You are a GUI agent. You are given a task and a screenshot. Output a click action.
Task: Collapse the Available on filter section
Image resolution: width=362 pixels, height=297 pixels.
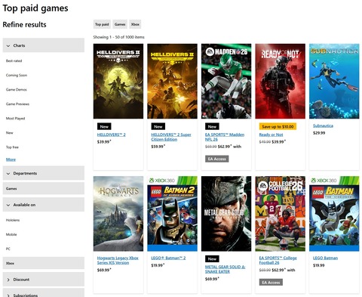click(44, 205)
